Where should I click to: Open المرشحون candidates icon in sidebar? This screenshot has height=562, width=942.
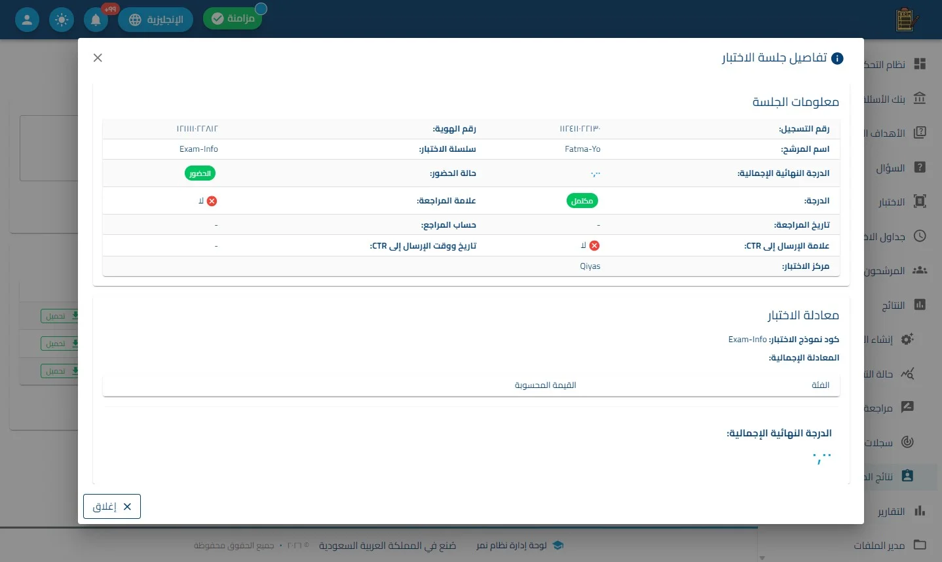(920, 270)
